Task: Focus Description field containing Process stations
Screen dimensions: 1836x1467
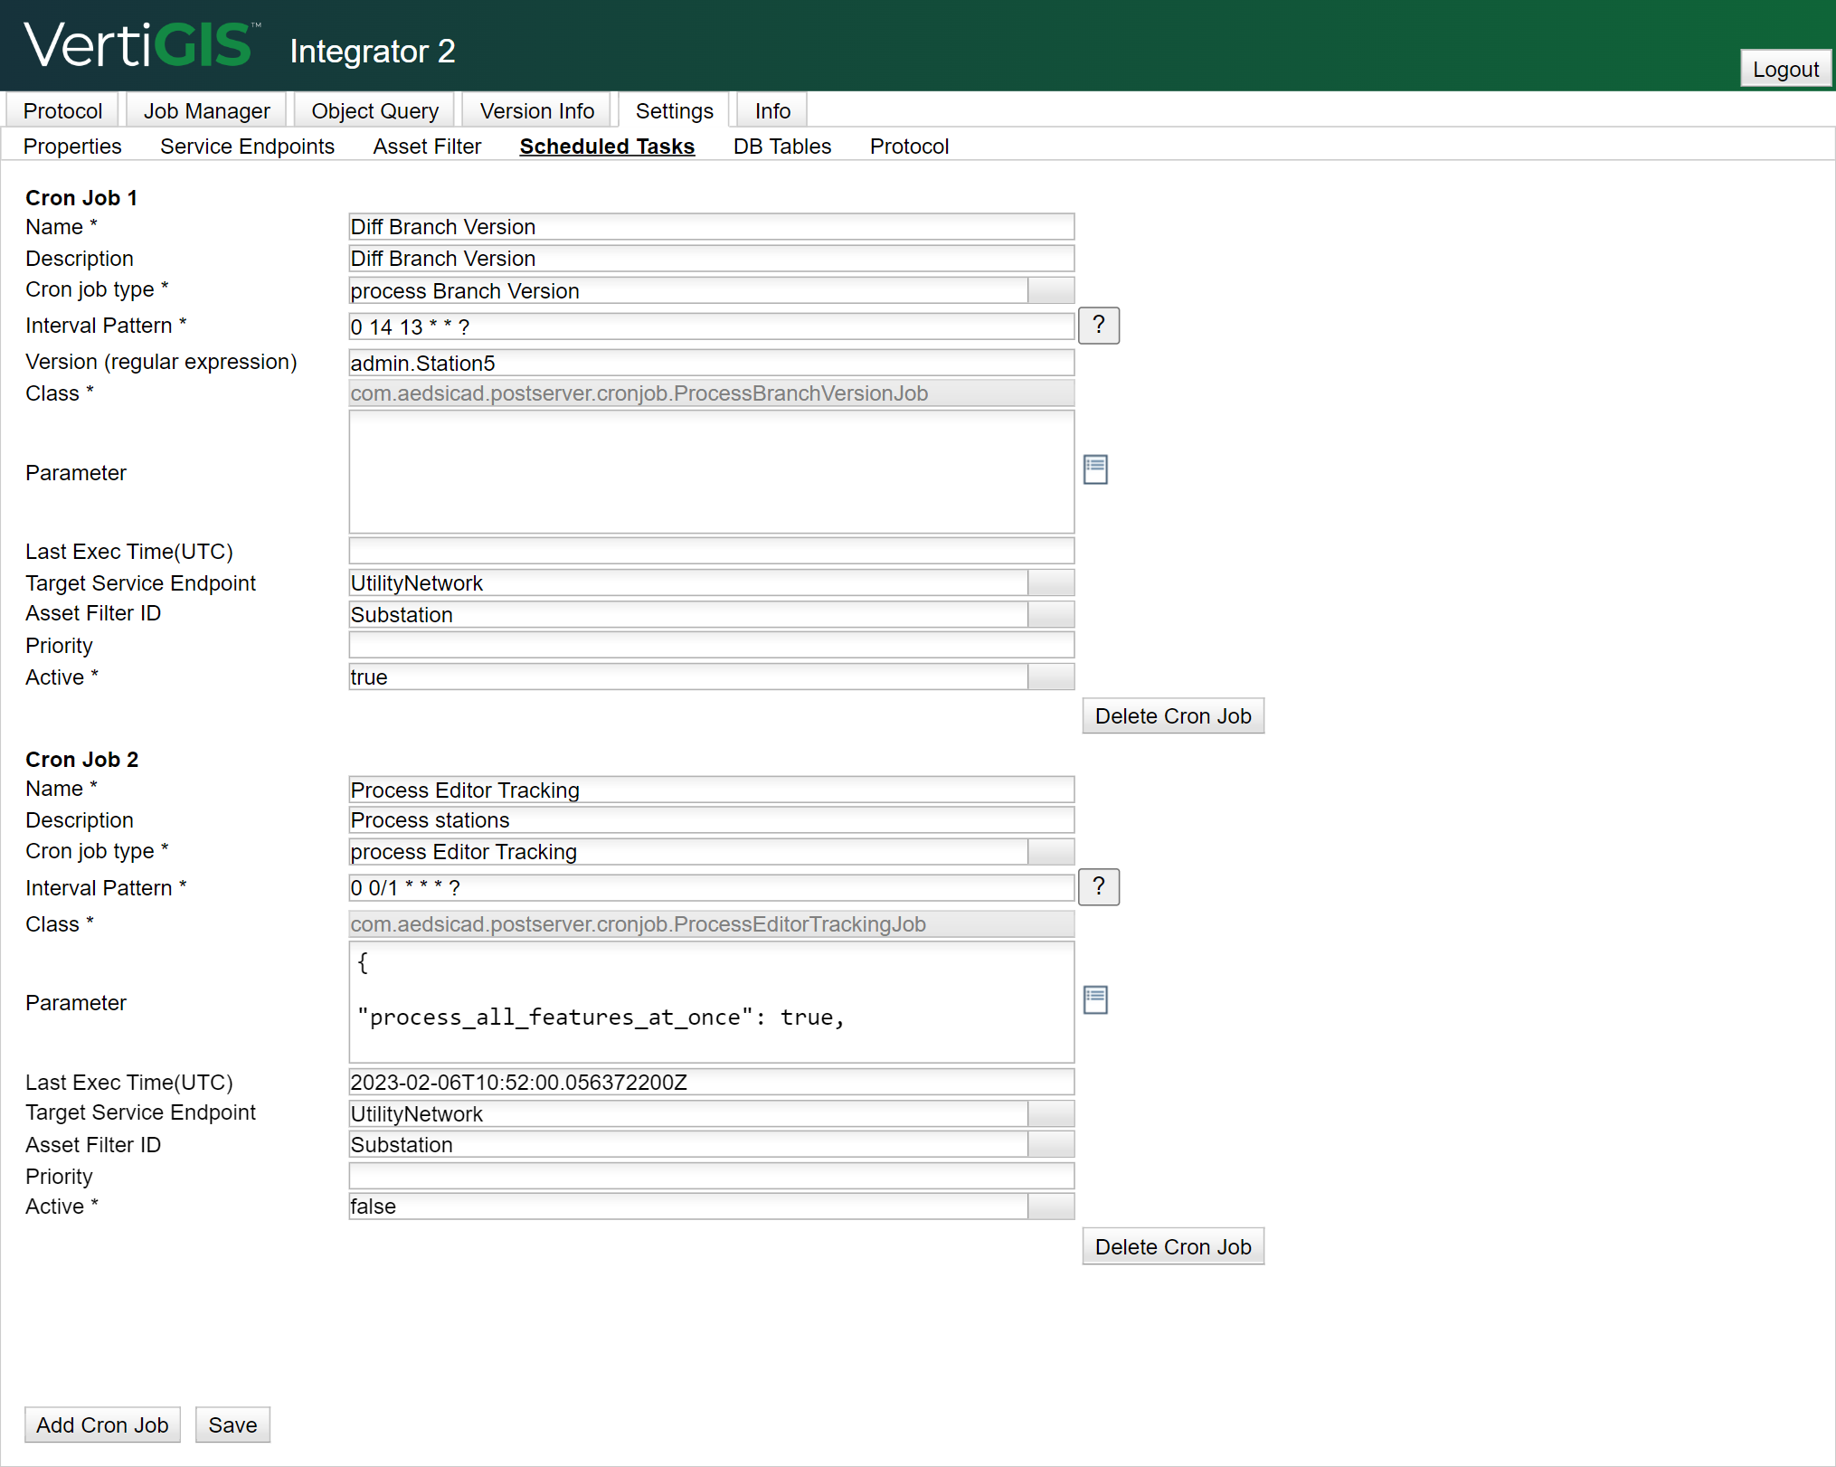Action: coord(711,819)
